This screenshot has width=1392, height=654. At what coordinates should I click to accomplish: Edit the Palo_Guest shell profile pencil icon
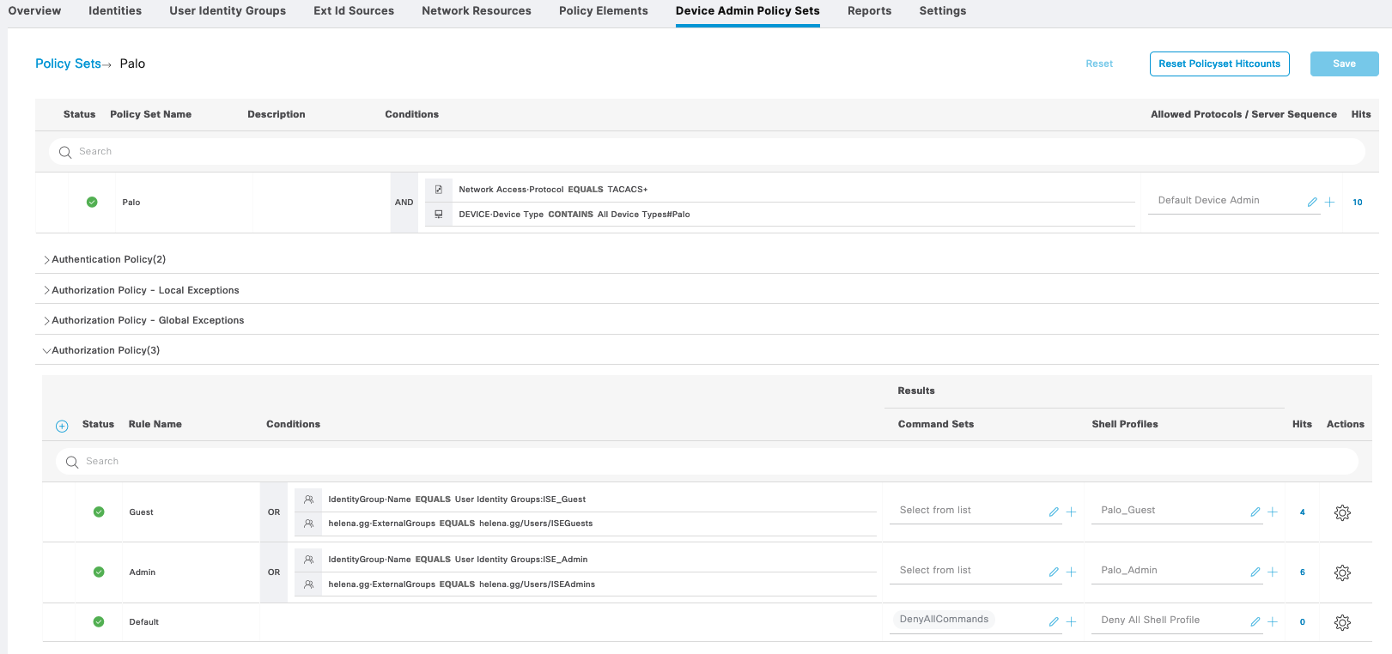coord(1255,512)
